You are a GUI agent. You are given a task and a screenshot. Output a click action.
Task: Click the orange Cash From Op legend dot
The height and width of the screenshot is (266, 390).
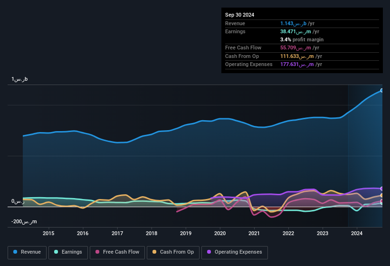tap(155, 252)
